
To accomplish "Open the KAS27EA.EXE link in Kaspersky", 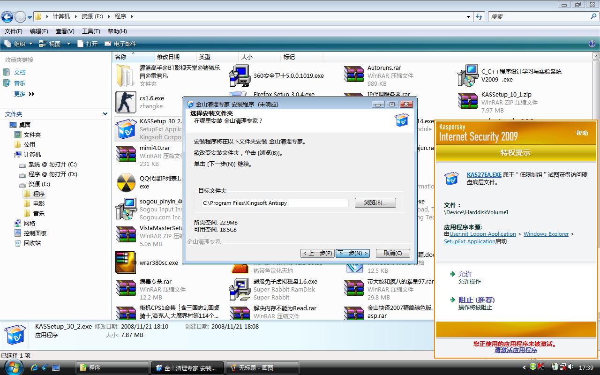I will (x=484, y=175).
